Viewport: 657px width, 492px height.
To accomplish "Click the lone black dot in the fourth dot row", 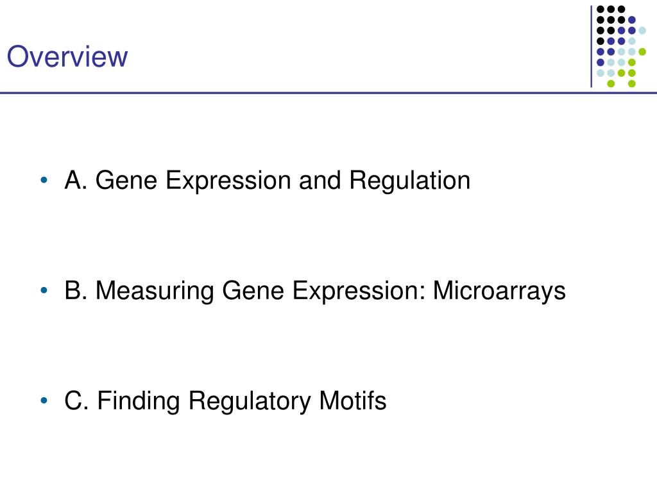I will click(601, 41).
